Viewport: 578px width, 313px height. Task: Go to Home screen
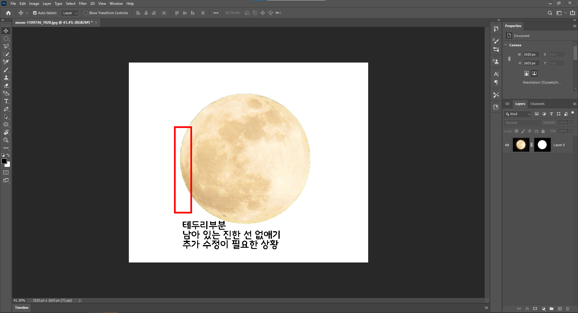pos(8,13)
